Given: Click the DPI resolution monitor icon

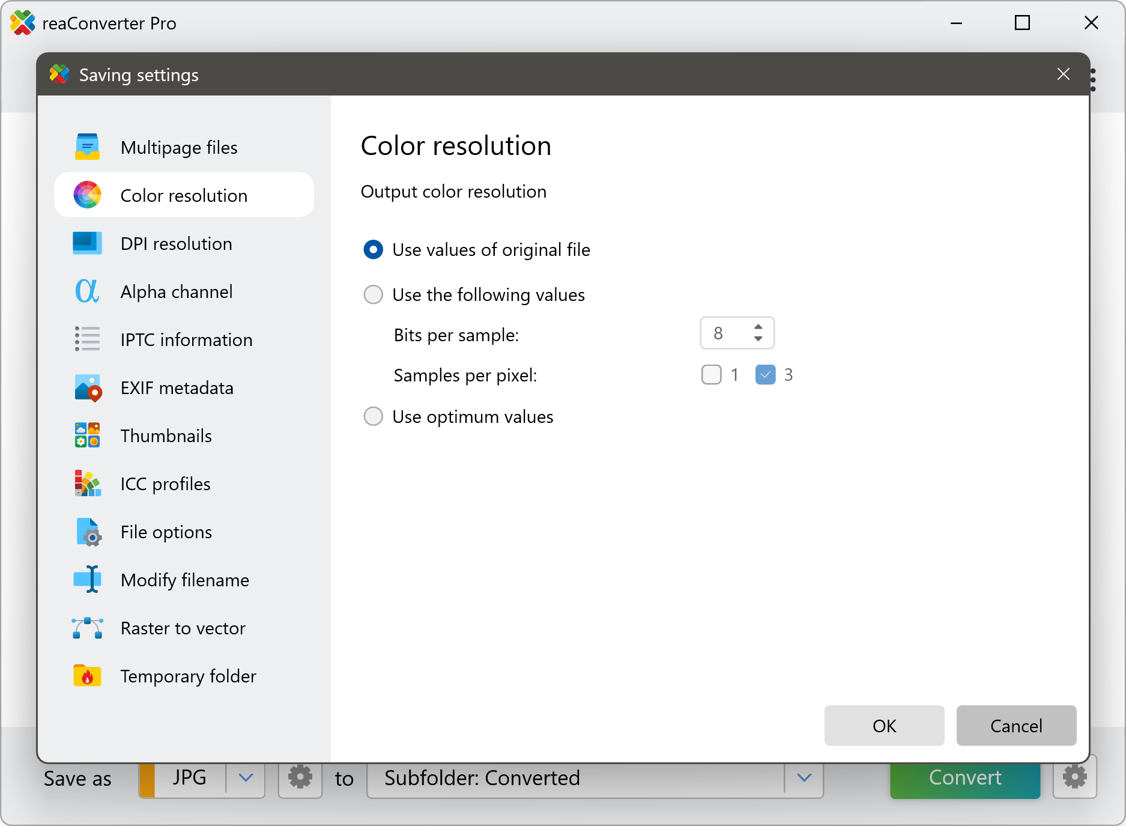Looking at the screenshot, I should (x=87, y=243).
